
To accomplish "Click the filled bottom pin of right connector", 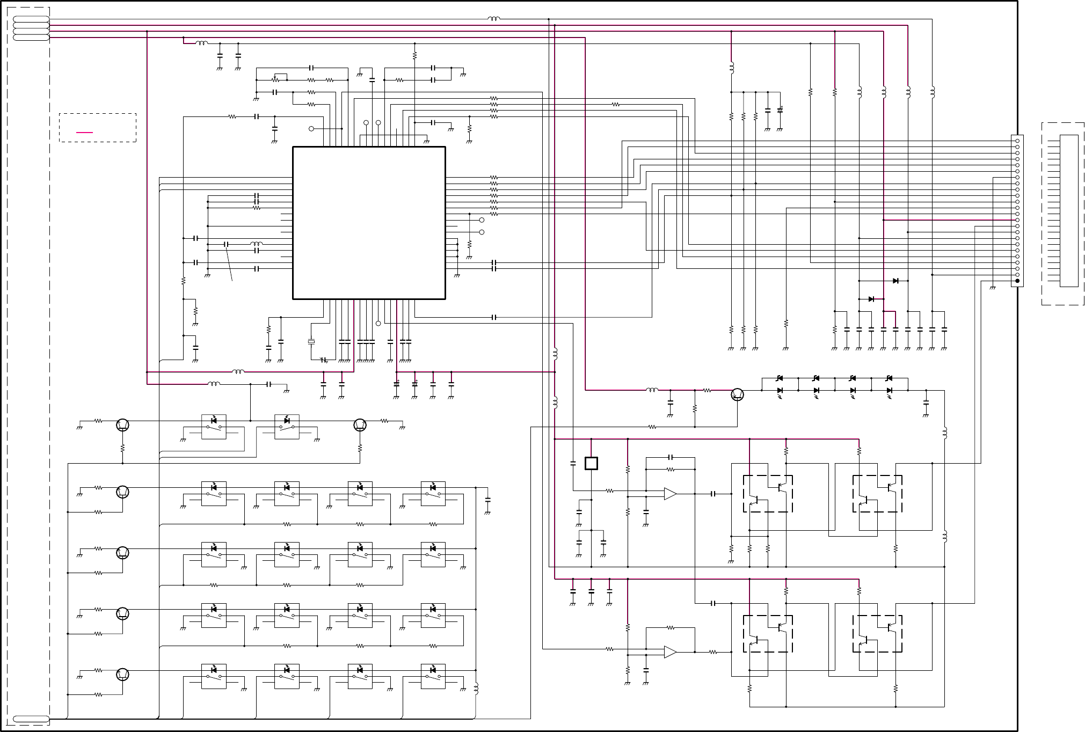I will pyautogui.click(x=1017, y=281).
